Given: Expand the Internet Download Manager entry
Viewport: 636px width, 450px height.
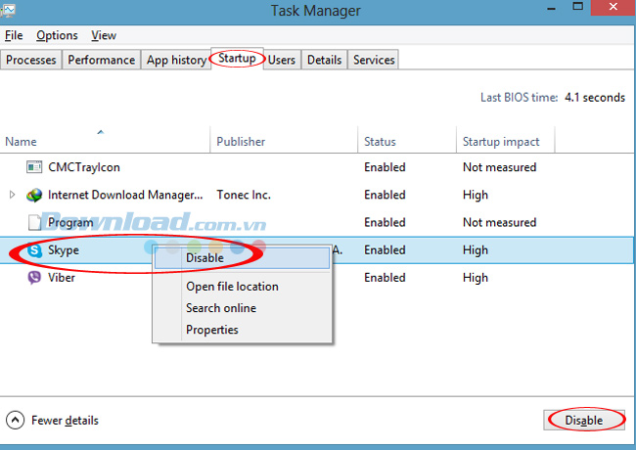Looking at the screenshot, I should pyautogui.click(x=12, y=195).
